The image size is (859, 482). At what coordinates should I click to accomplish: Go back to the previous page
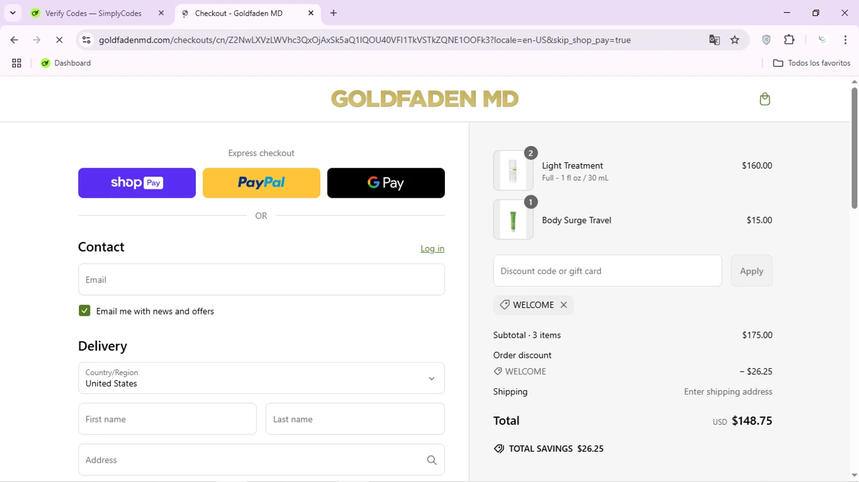(x=14, y=40)
